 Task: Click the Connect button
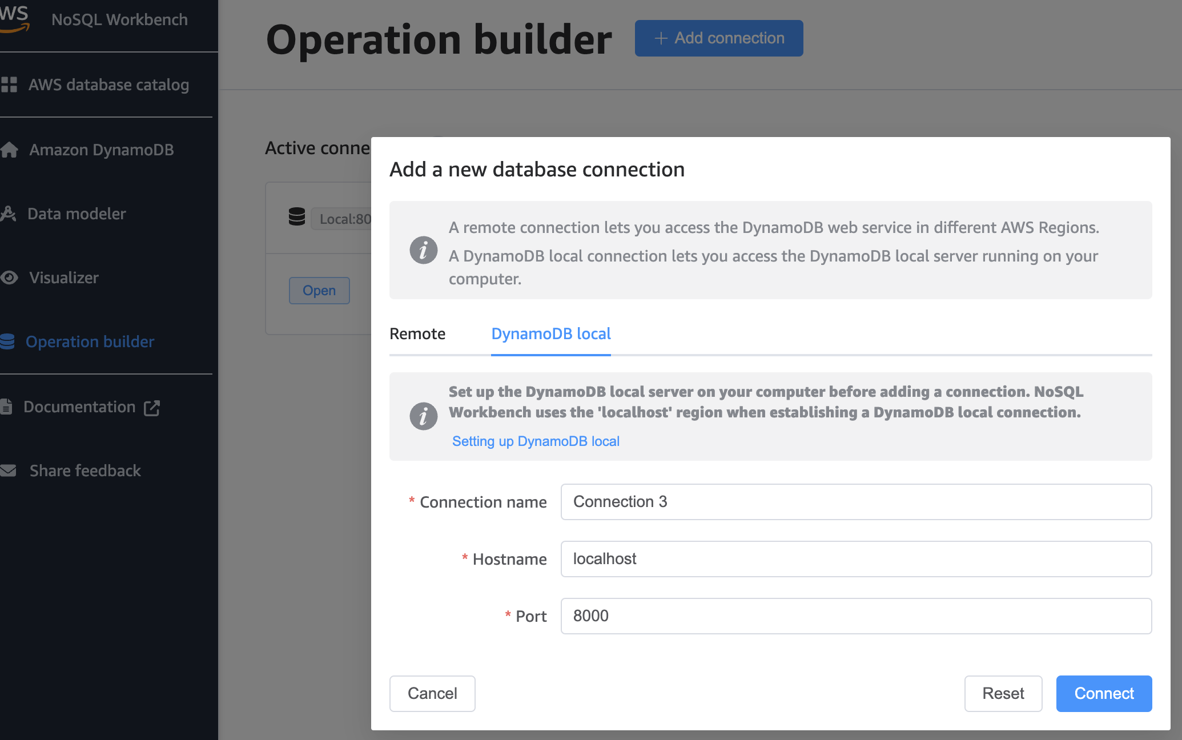[1104, 694]
